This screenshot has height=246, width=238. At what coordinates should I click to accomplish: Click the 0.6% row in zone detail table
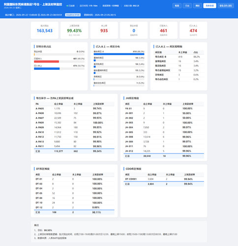[x=178, y=75]
